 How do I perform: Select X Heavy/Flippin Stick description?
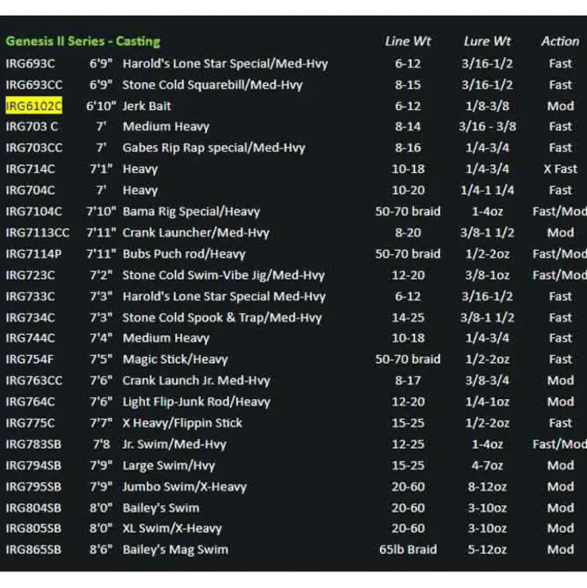click(182, 423)
